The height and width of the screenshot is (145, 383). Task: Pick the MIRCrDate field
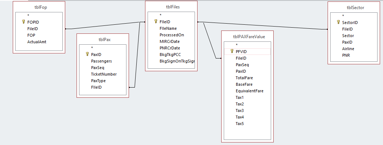tap(171, 41)
